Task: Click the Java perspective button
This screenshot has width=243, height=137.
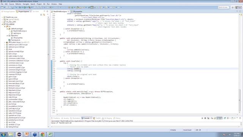Action: [x=238, y=8]
